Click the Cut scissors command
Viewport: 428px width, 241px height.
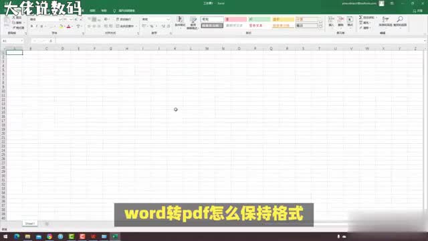17,17
